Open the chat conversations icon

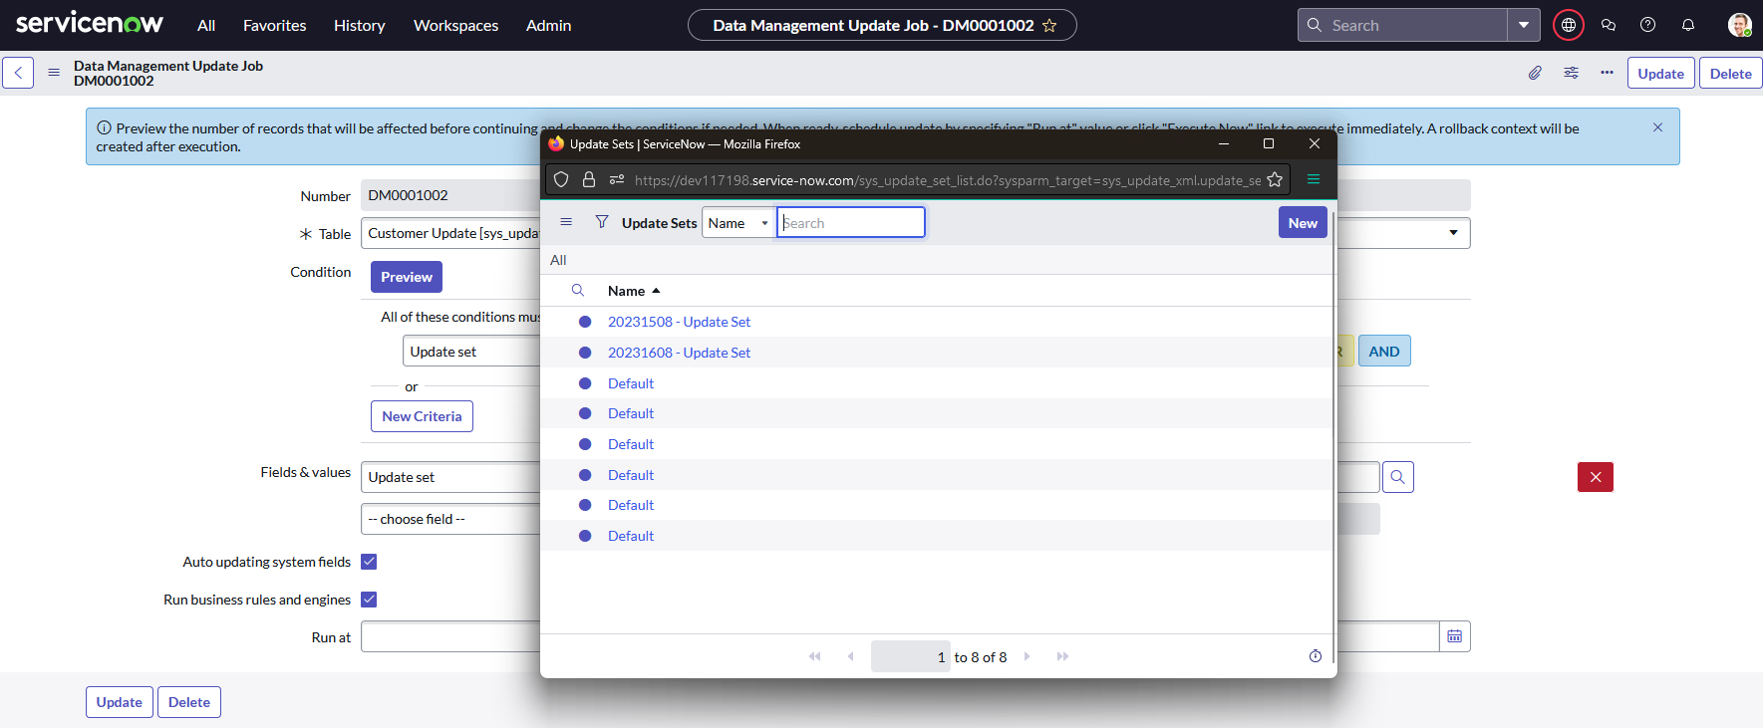(x=1609, y=25)
